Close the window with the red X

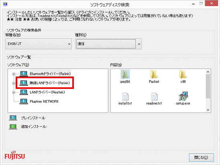click(212, 3)
